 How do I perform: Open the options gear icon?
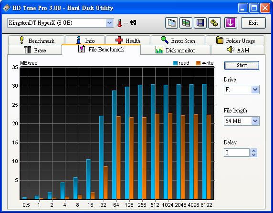pyautogui.click(x=214, y=23)
